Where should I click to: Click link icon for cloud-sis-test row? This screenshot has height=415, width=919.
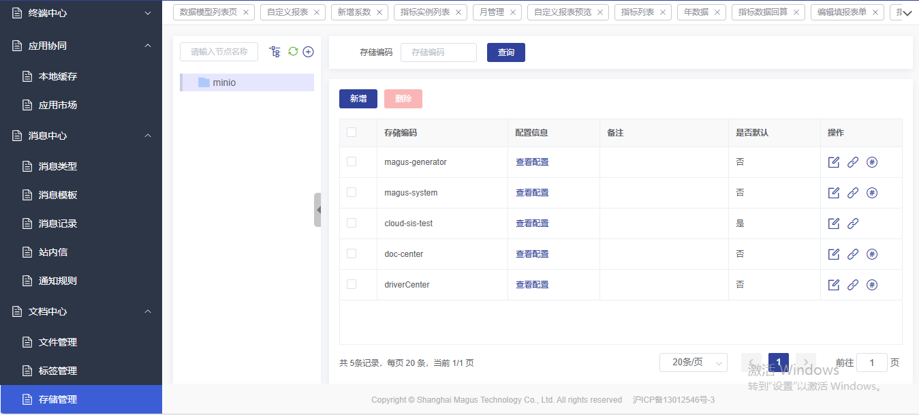pyautogui.click(x=852, y=224)
